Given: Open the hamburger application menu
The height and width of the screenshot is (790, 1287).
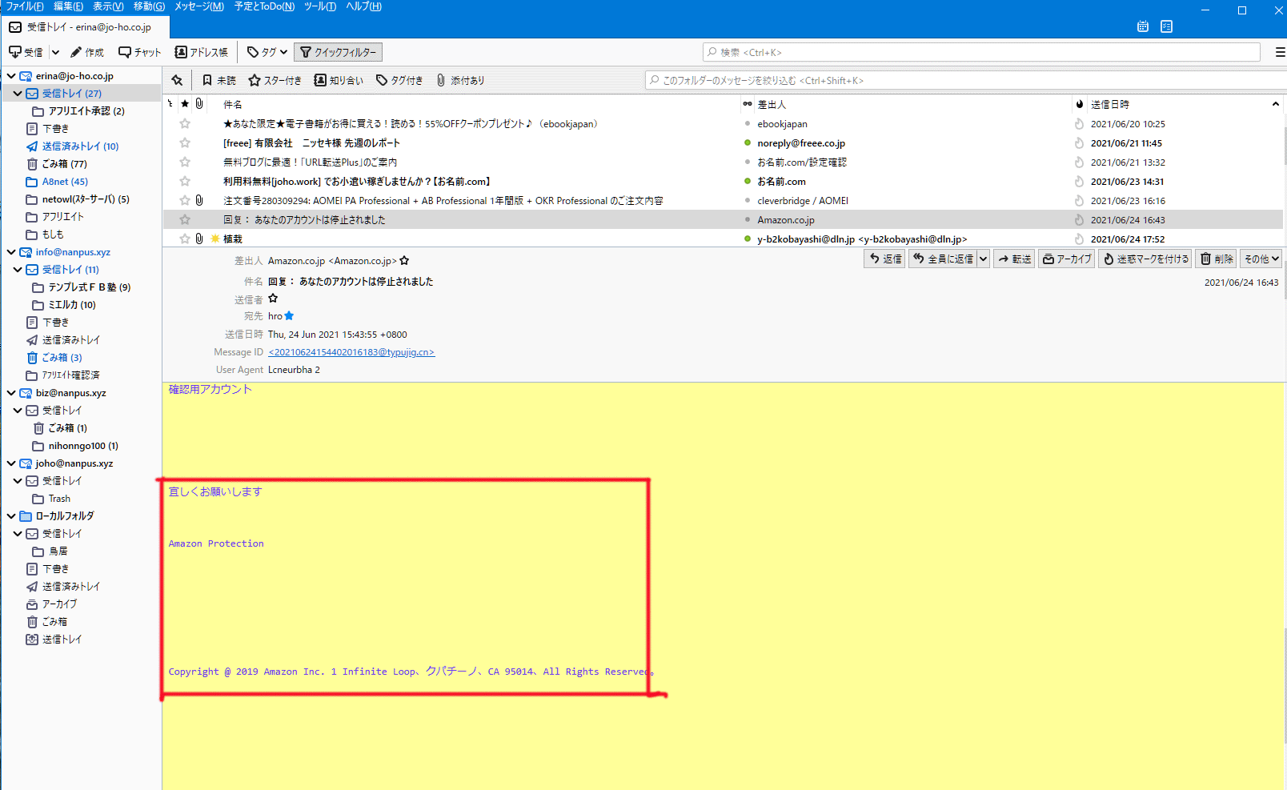Looking at the screenshot, I should [x=1279, y=52].
